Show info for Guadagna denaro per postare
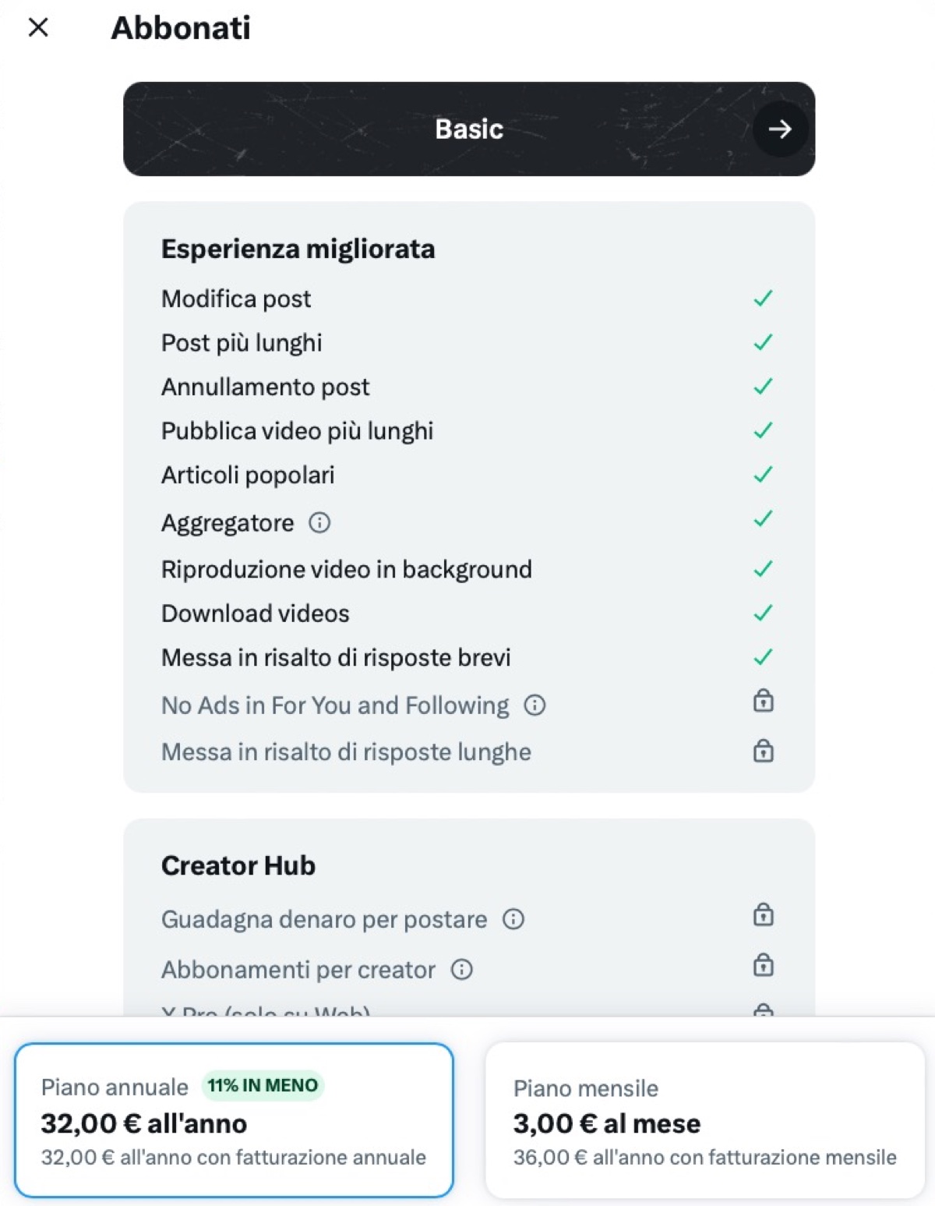Viewport: 935px width, 1206px height. tap(513, 919)
